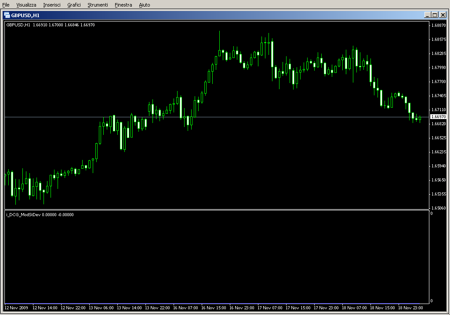Click the 1.66235 price scale value
450x315 pixels.
[x=439, y=152]
